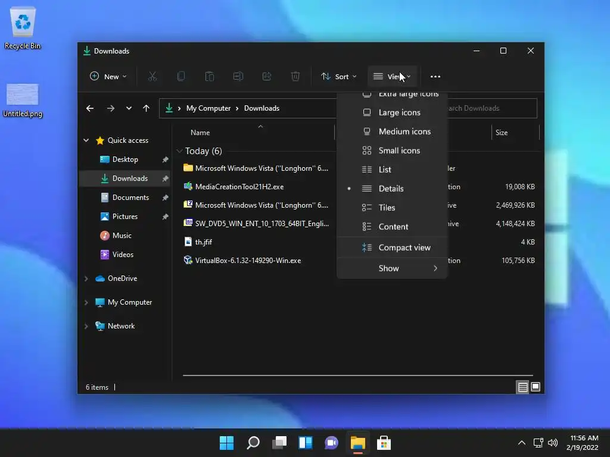The height and width of the screenshot is (457, 610).
Task: Open the New dropdown button
Action: pos(108,77)
